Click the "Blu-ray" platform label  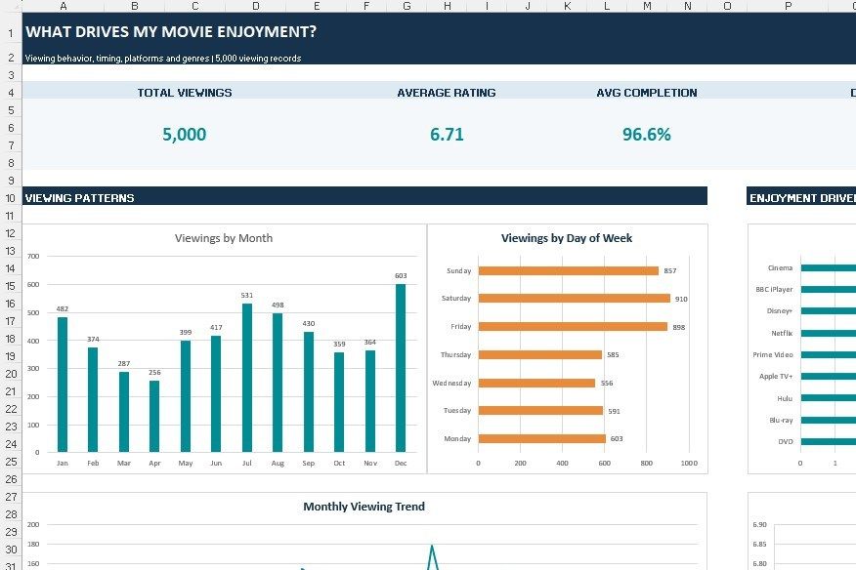click(781, 420)
